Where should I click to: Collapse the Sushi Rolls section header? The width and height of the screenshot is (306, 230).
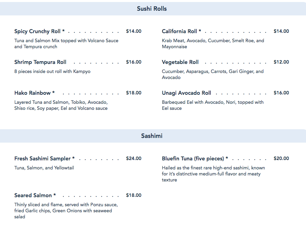[x=152, y=9]
